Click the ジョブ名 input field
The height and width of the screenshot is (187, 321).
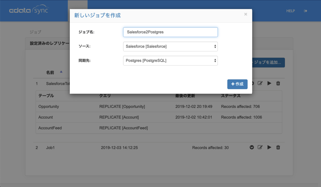tap(170, 32)
